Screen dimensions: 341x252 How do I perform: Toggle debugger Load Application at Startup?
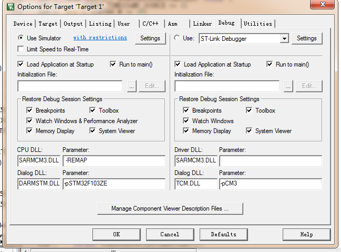tap(178, 64)
